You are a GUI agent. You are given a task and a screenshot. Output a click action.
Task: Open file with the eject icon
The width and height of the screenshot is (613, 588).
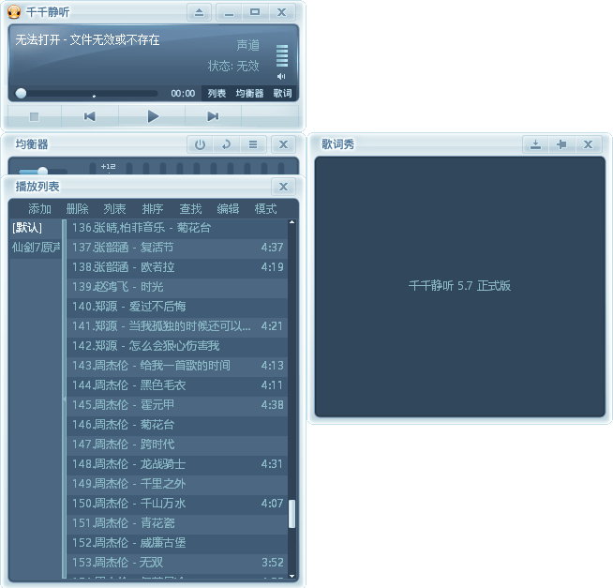coord(199,12)
